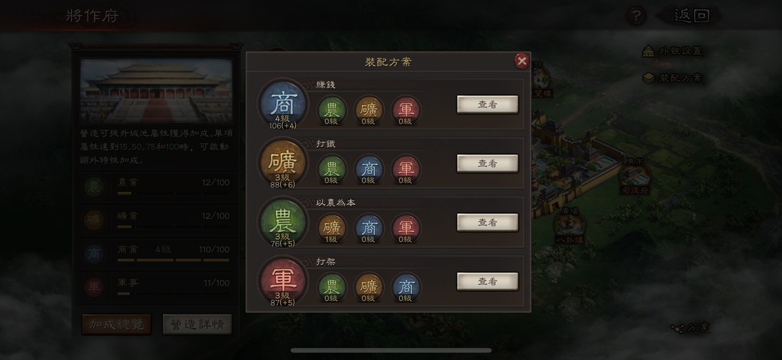
Task: Tap the small blue 商 icon in 打架 row
Action: pyautogui.click(x=405, y=287)
